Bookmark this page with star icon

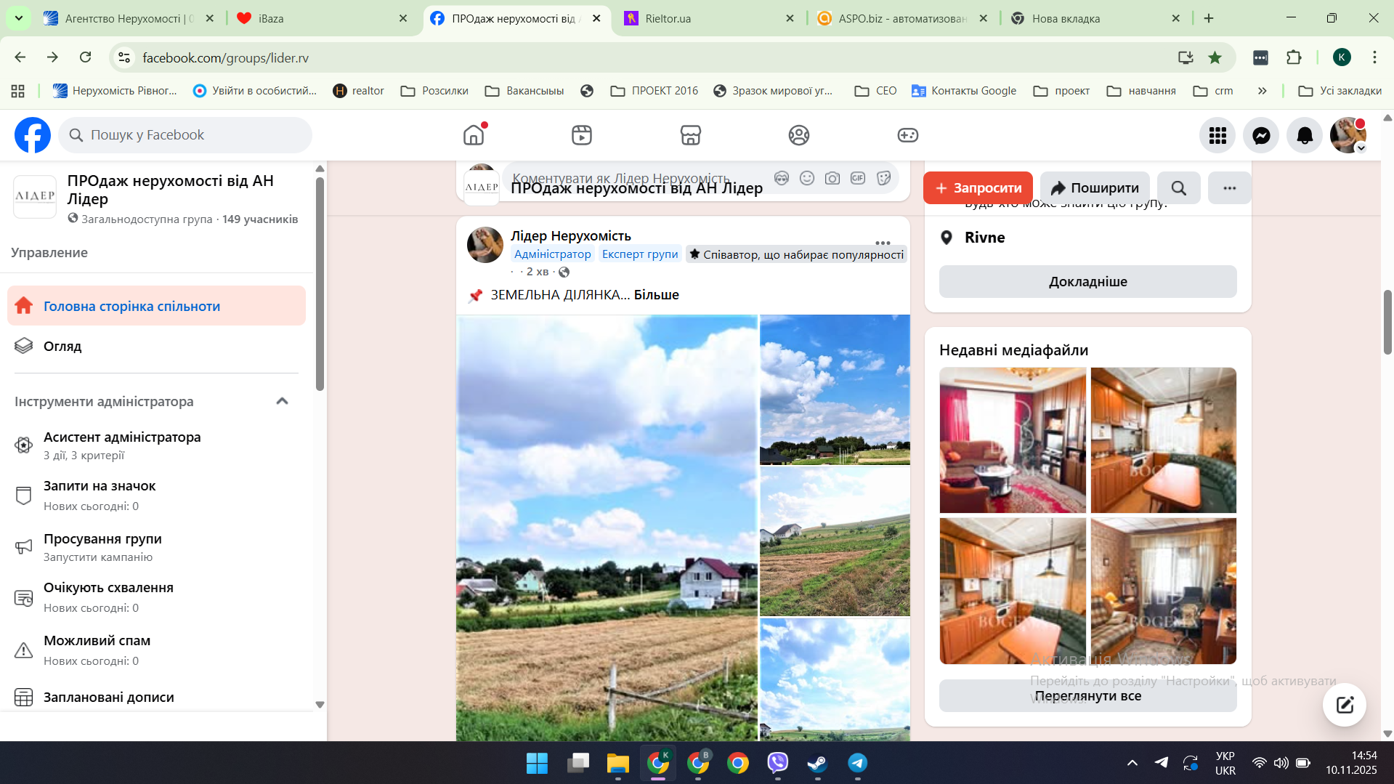coord(1215,57)
